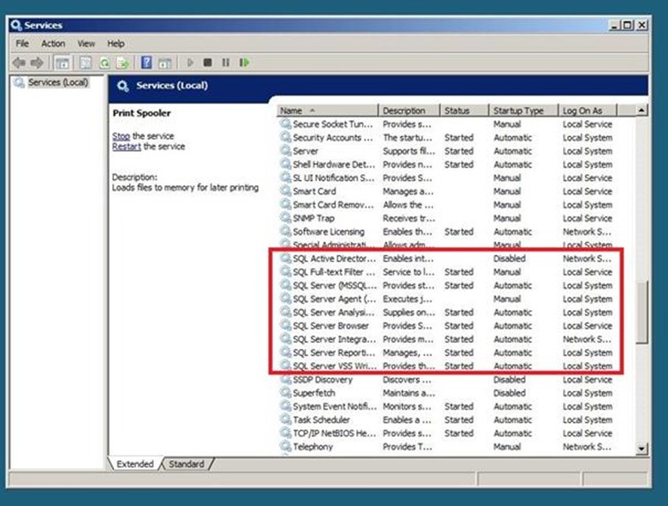Click the Back arrow toolbar button
Image resolution: width=668 pixels, height=506 pixels.
tap(19, 63)
